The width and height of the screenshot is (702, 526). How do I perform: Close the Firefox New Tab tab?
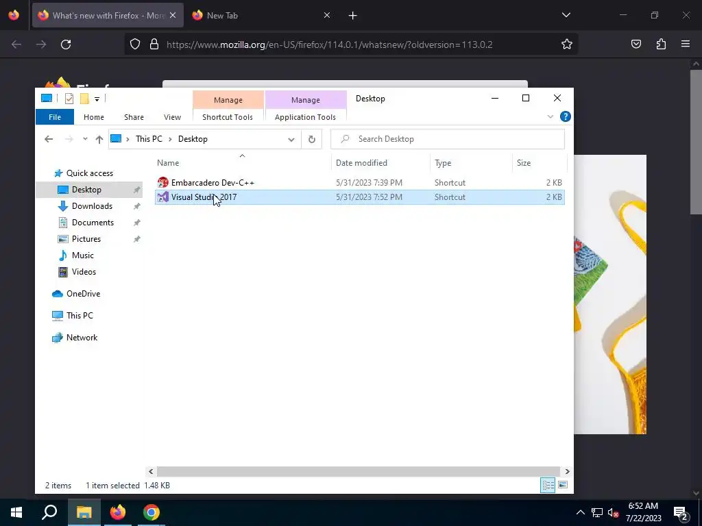[327, 15]
